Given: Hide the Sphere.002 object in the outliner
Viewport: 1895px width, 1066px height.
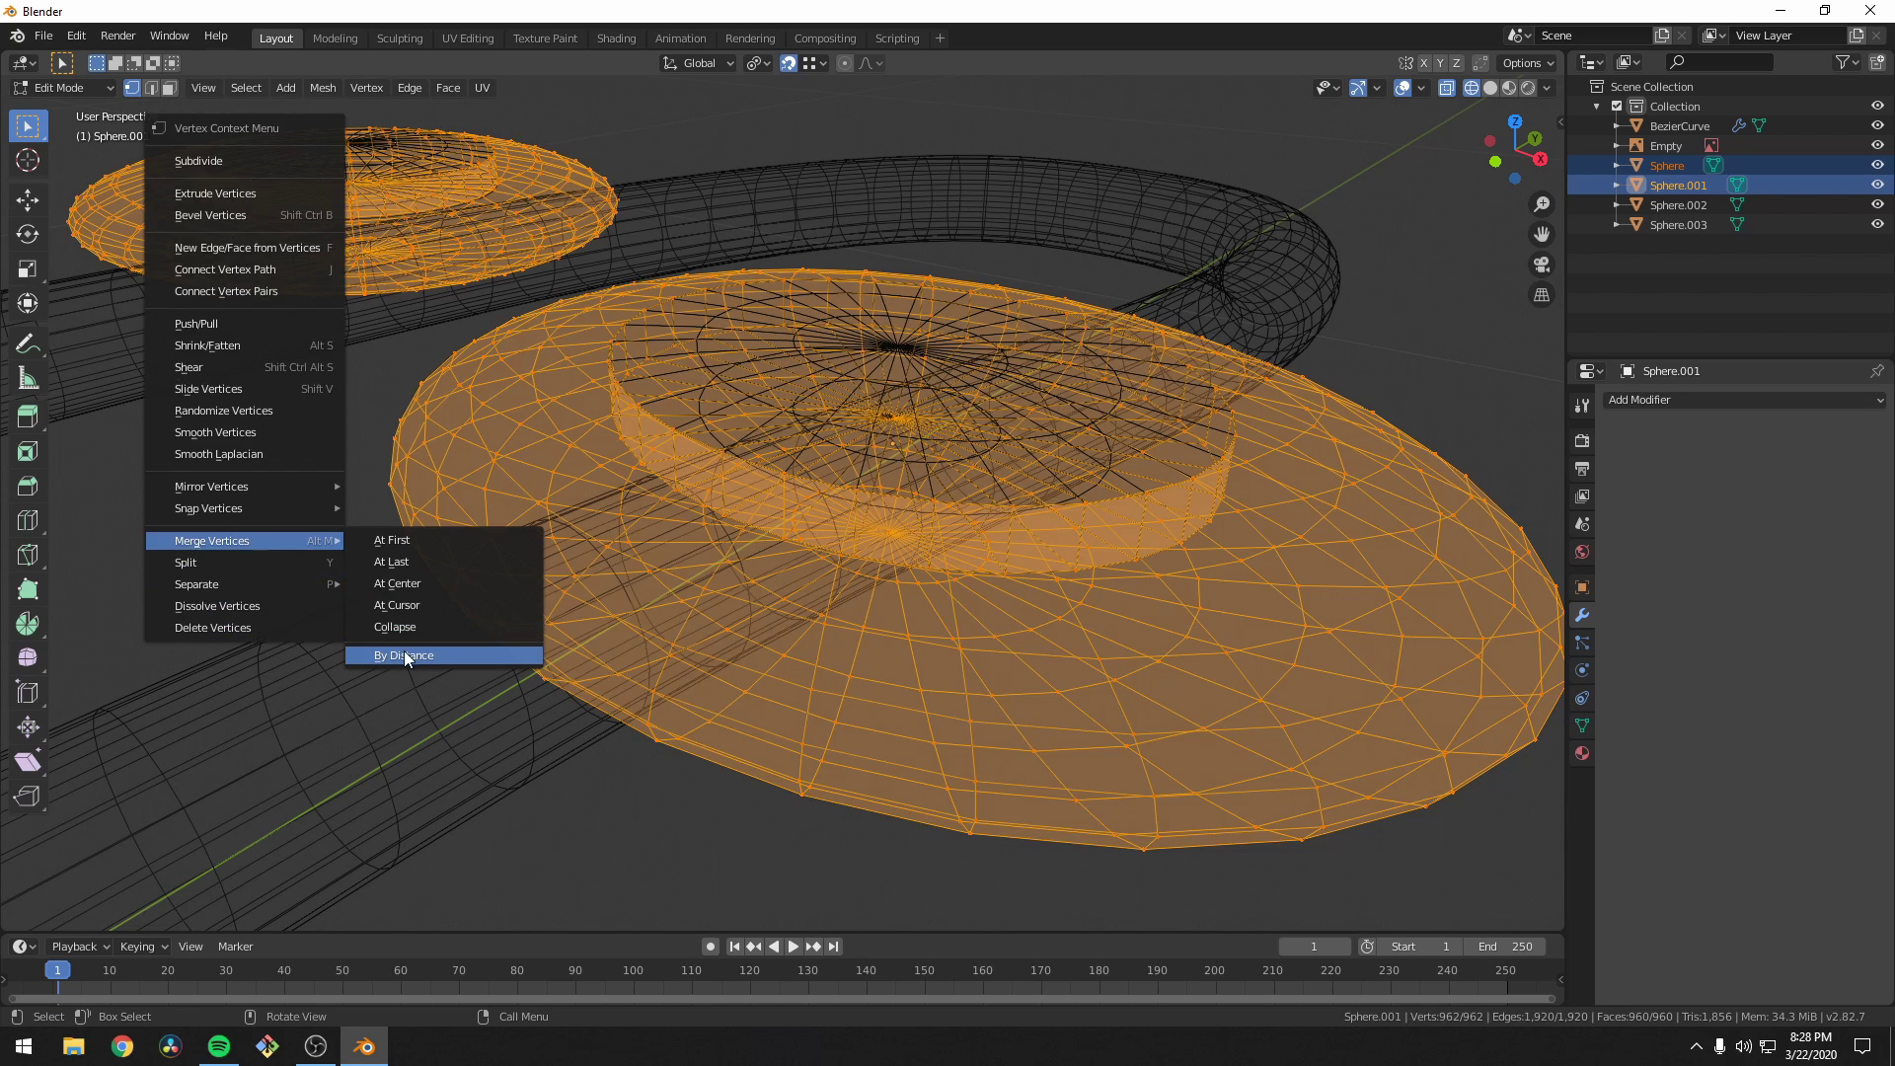Looking at the screenshot, I should [1877, 204].
